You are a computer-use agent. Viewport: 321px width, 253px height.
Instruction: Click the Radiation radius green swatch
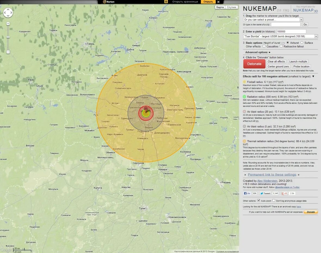point(245,97)
